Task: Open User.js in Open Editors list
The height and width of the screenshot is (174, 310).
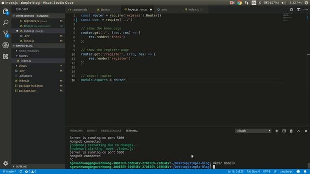Action: [38, 26]
